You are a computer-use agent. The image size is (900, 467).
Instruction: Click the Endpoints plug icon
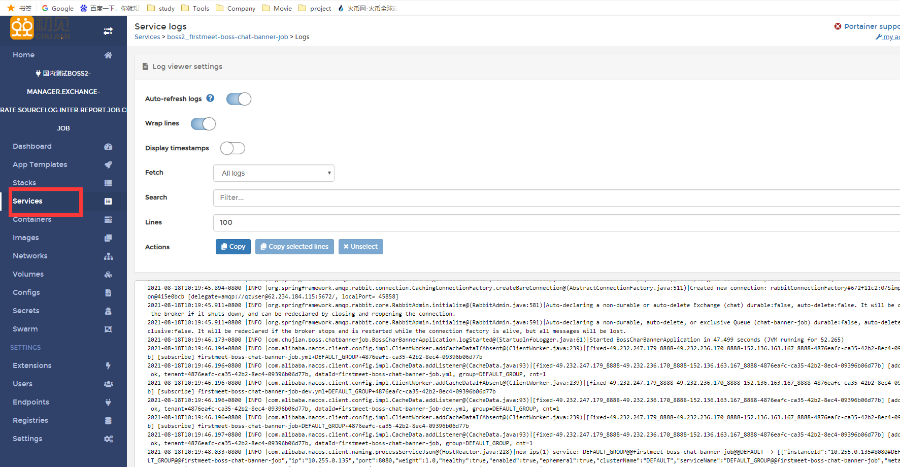[x=108, y=403]
